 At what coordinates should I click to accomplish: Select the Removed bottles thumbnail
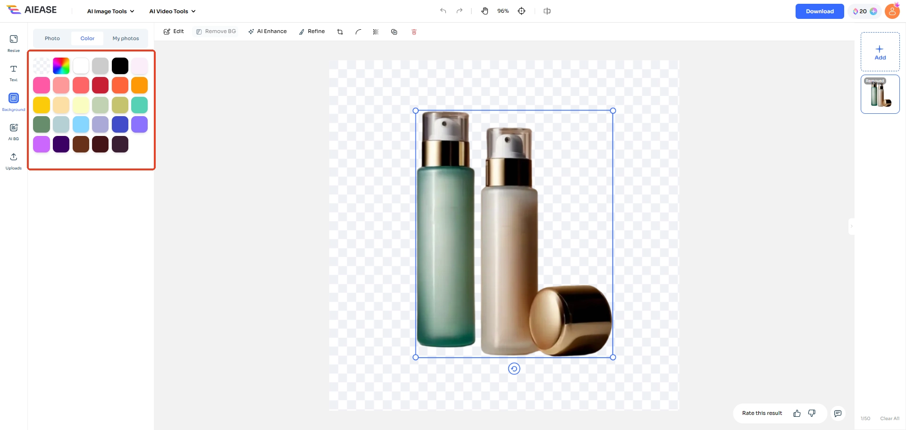pyautogui.click(x=880, y=94)
